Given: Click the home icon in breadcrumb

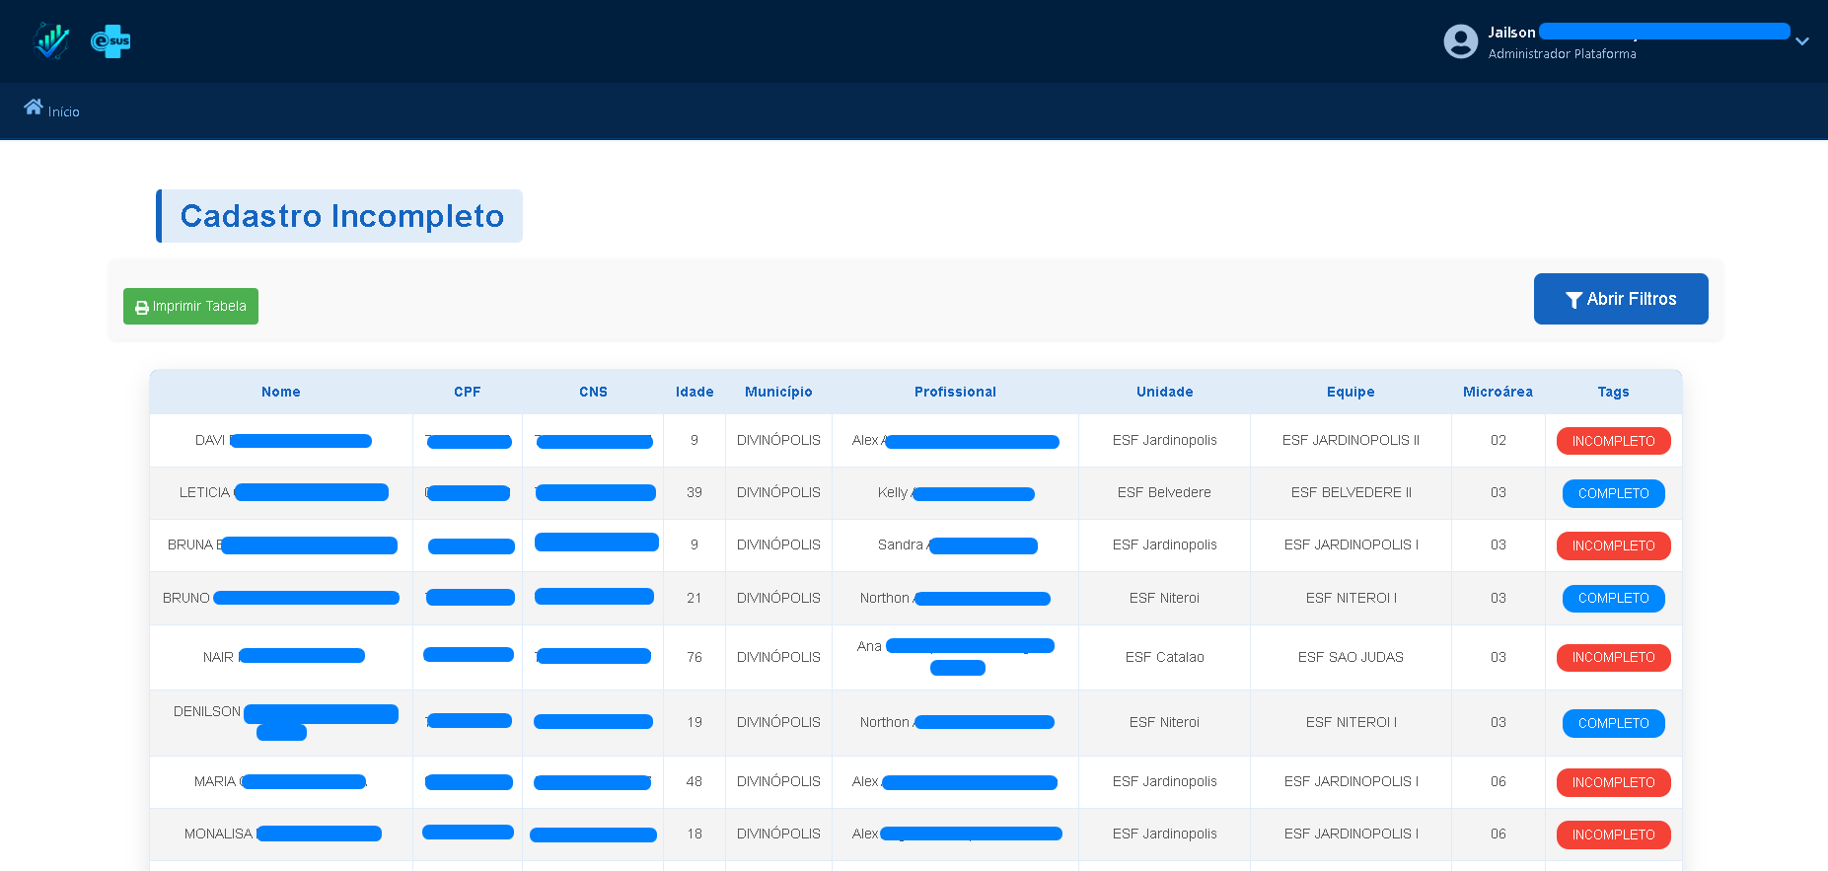Looking at the screenshot, I should (34, 107).
